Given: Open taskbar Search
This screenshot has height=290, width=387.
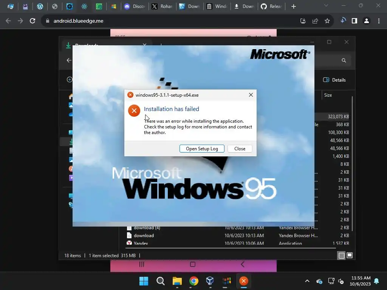Looking at the screenshot, I should [x=160, y=281].
